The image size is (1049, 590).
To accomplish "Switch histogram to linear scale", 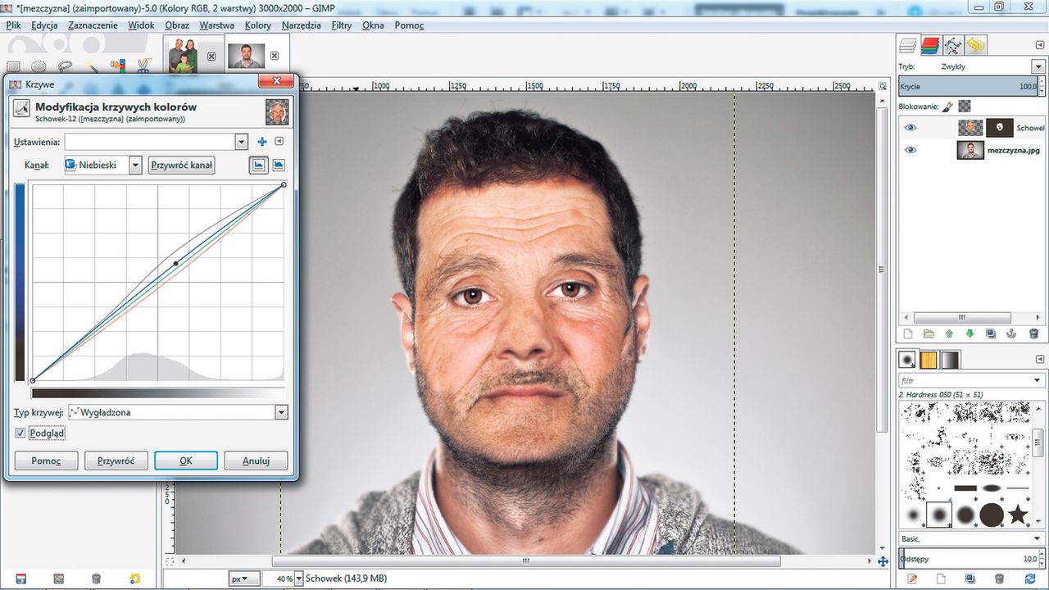I will 258,165.
